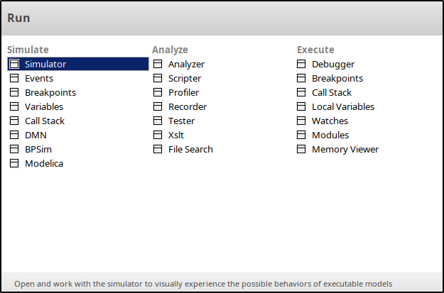Image resolution: width=444 pixels, height=293 pixels.
Task: Click the Breakpoints entry under Simulate
Action: 50,92
